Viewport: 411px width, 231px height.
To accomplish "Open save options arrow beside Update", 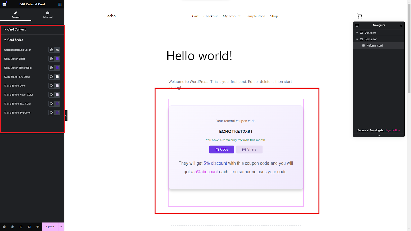I will 61,227.
